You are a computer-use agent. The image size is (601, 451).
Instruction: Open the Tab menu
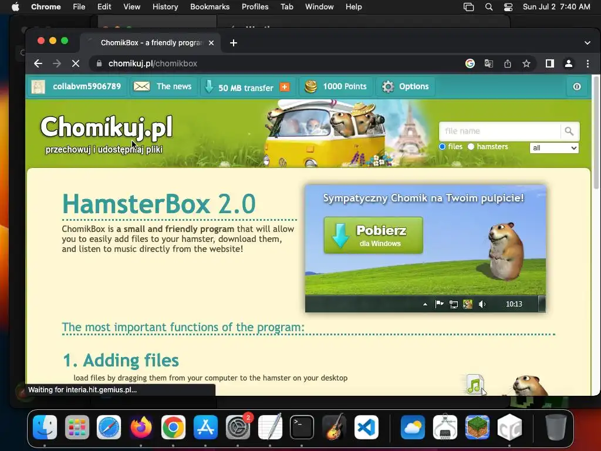[286, 7]
